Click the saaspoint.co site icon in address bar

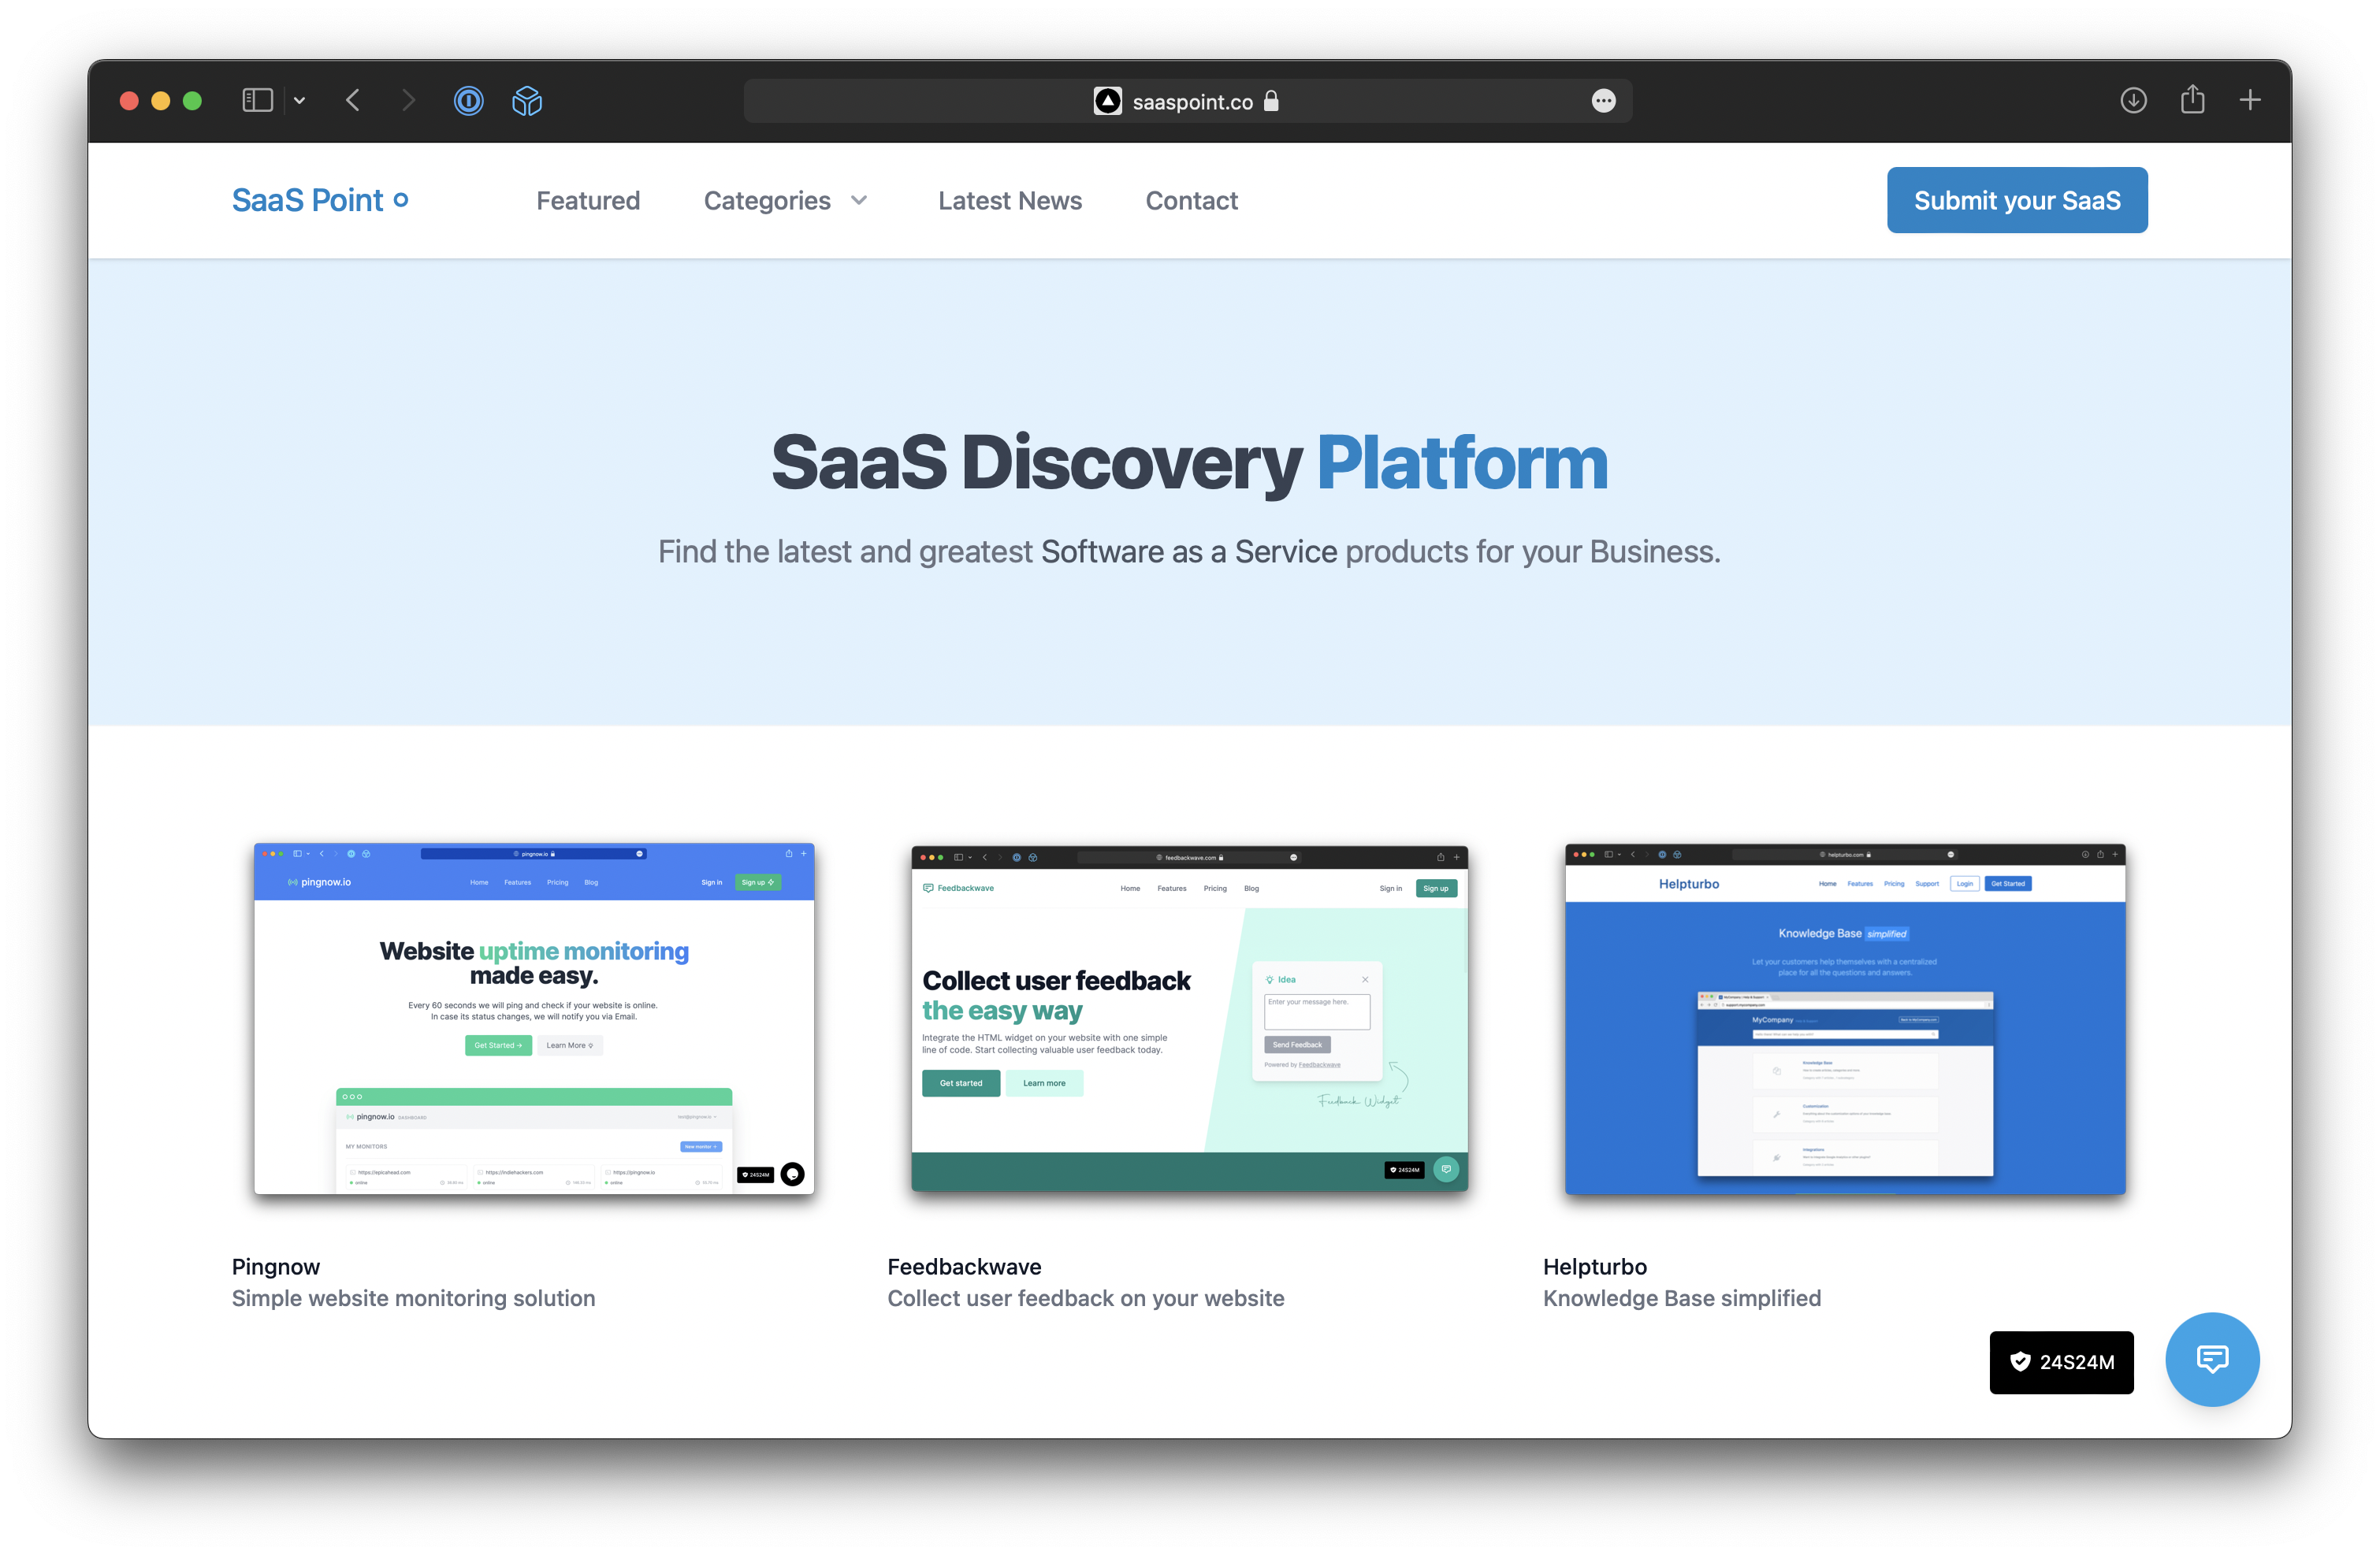(1108, 101)
